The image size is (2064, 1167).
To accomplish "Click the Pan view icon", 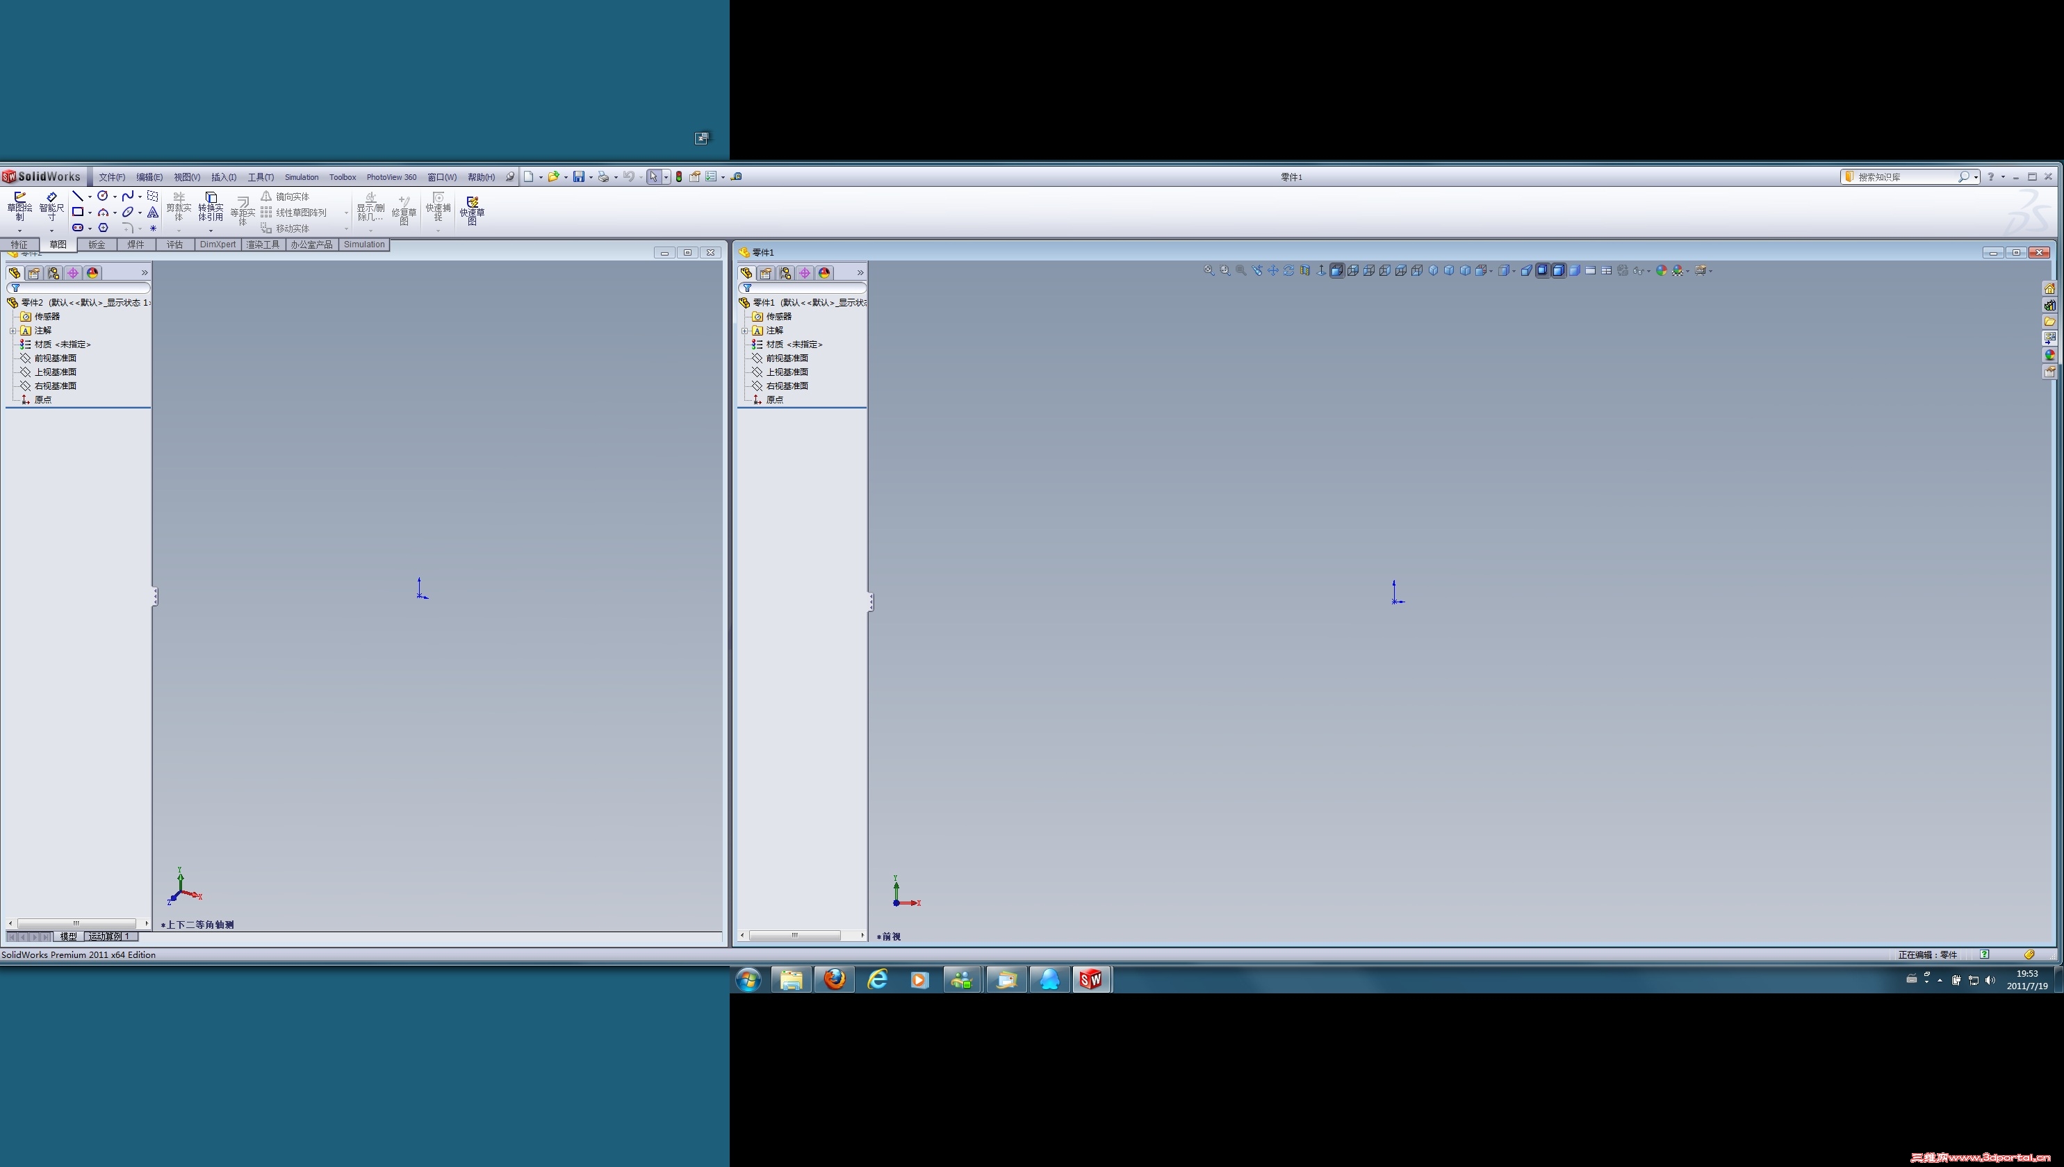I will click(x=1272, y=271).
